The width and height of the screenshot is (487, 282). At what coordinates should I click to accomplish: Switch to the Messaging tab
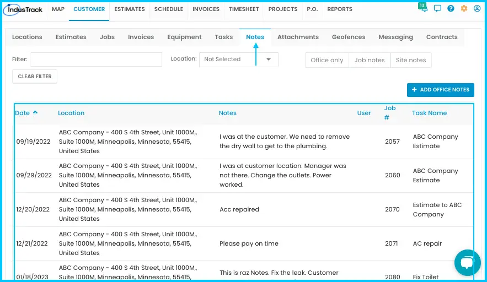(x=395, y=37)
